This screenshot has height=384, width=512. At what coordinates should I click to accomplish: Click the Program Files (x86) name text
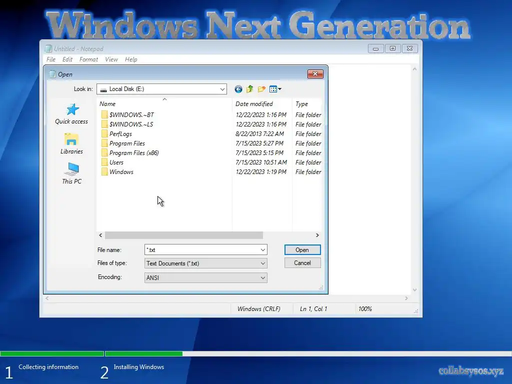tap(134, 153)
